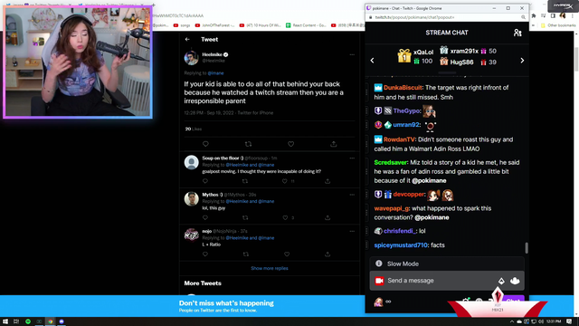This screenshot has width=579, height=326.
Task: Open options for nojo's reply
Action: pos(352,232)
